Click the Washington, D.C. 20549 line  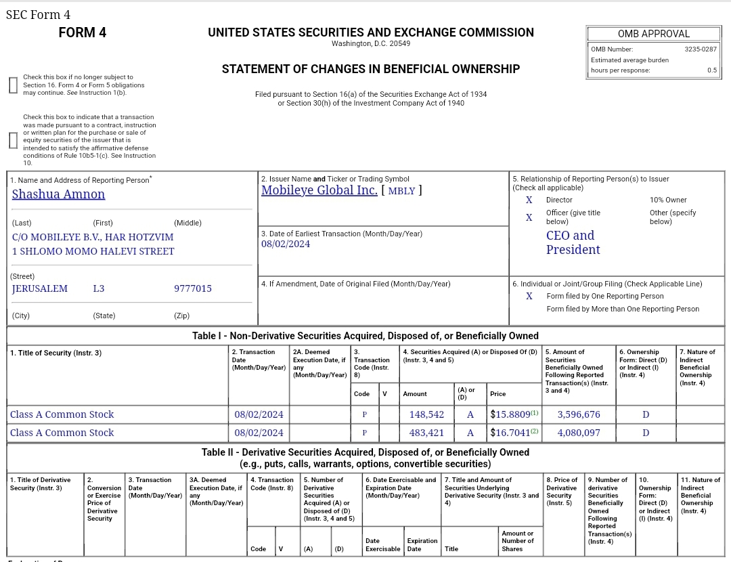371,43
